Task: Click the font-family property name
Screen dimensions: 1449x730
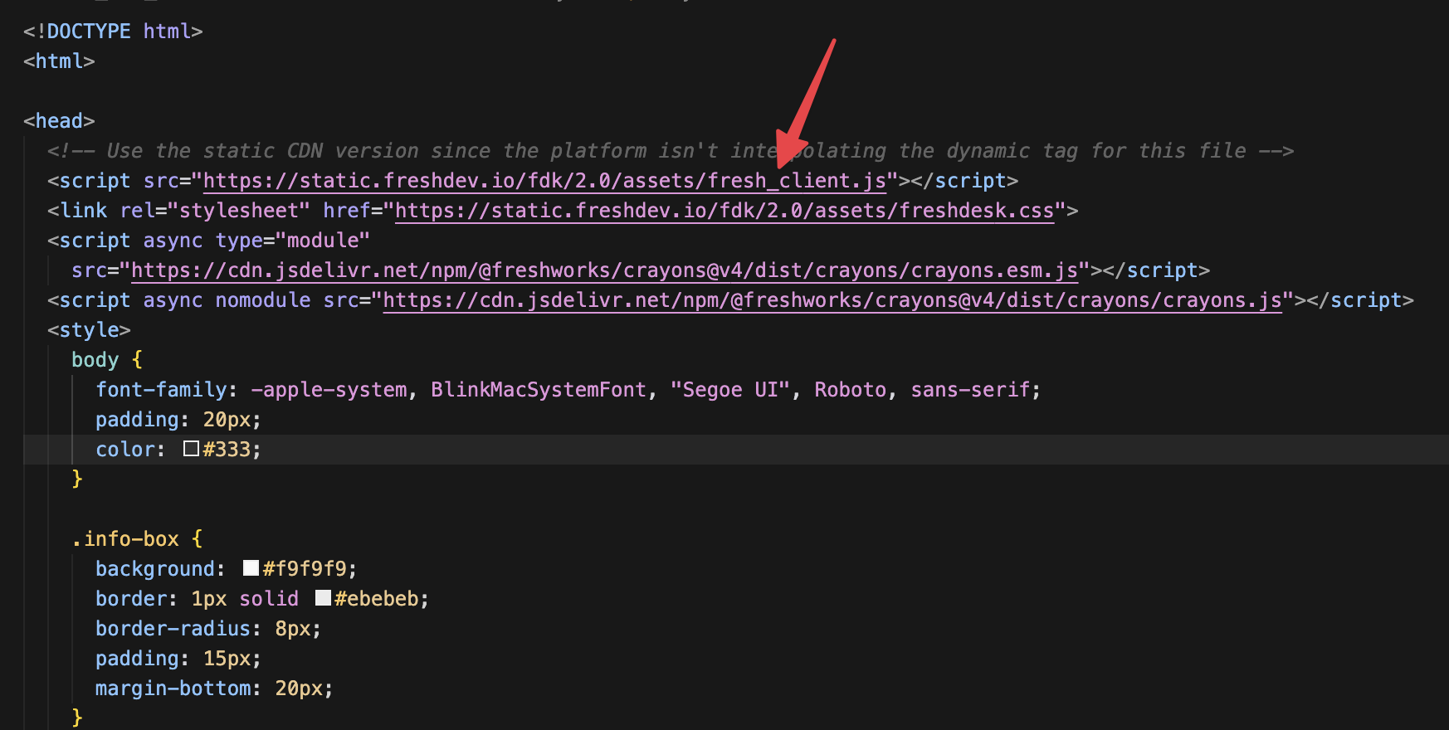Action: [161, 390]
